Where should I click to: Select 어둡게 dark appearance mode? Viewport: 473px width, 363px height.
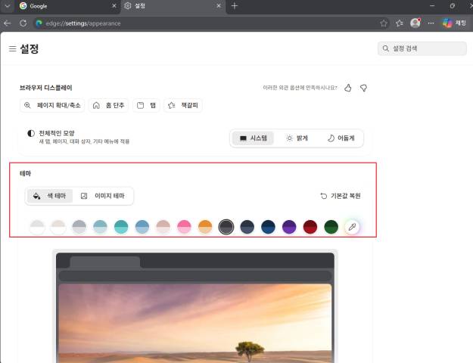click(x=341, y=138)
